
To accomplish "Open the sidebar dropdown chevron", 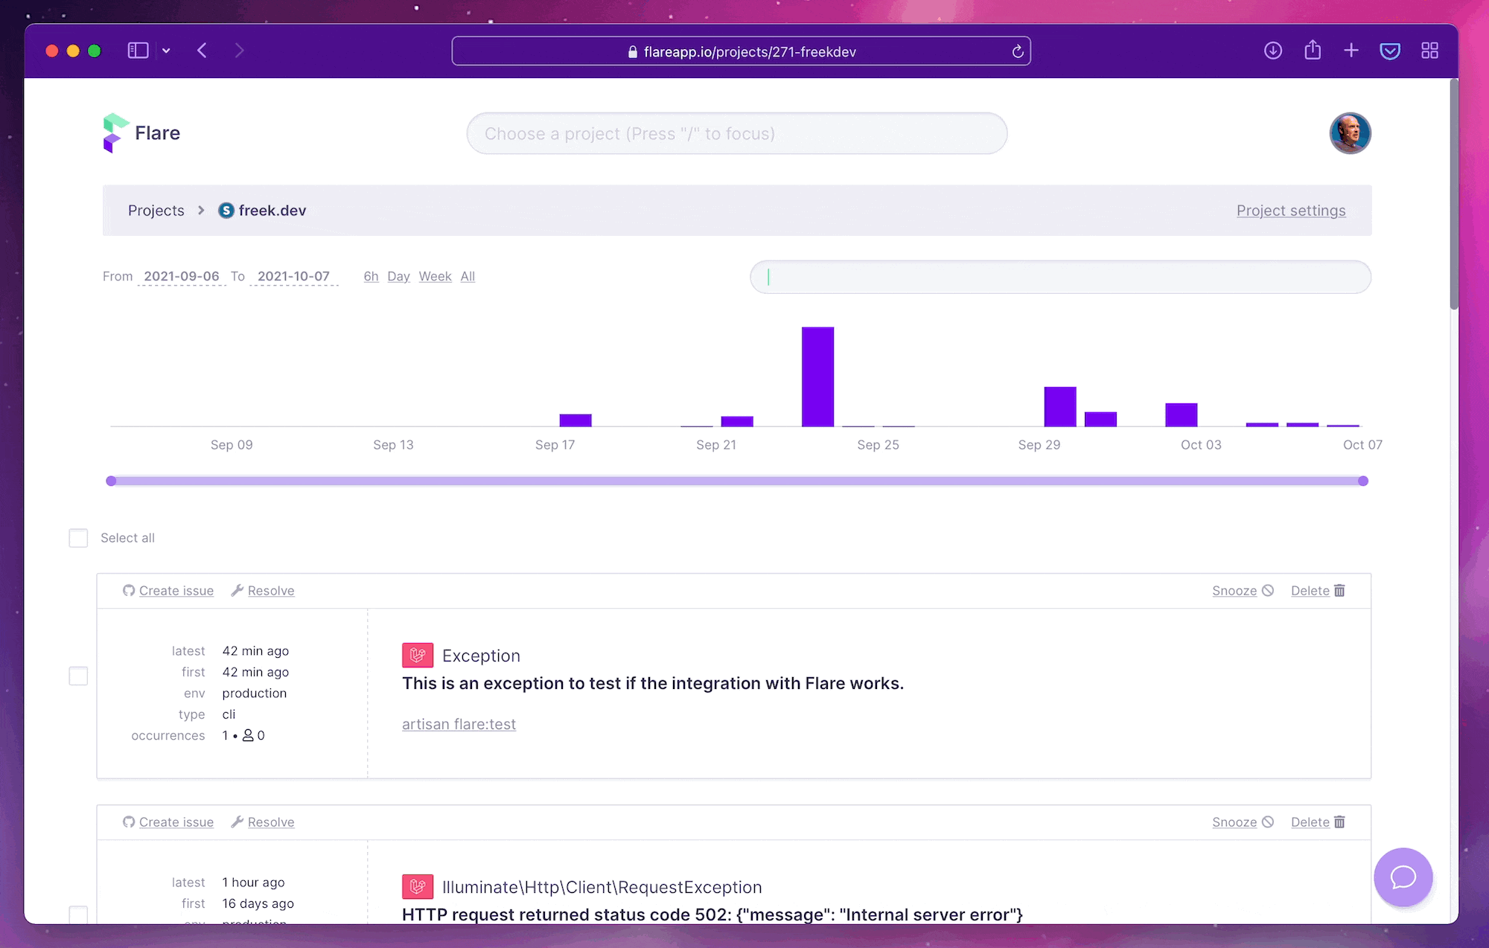I will [166, 51].
